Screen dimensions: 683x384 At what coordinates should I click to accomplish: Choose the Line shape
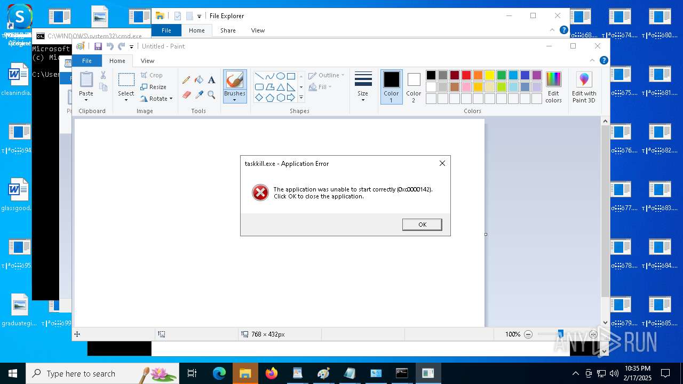click(x=259, y=76)
